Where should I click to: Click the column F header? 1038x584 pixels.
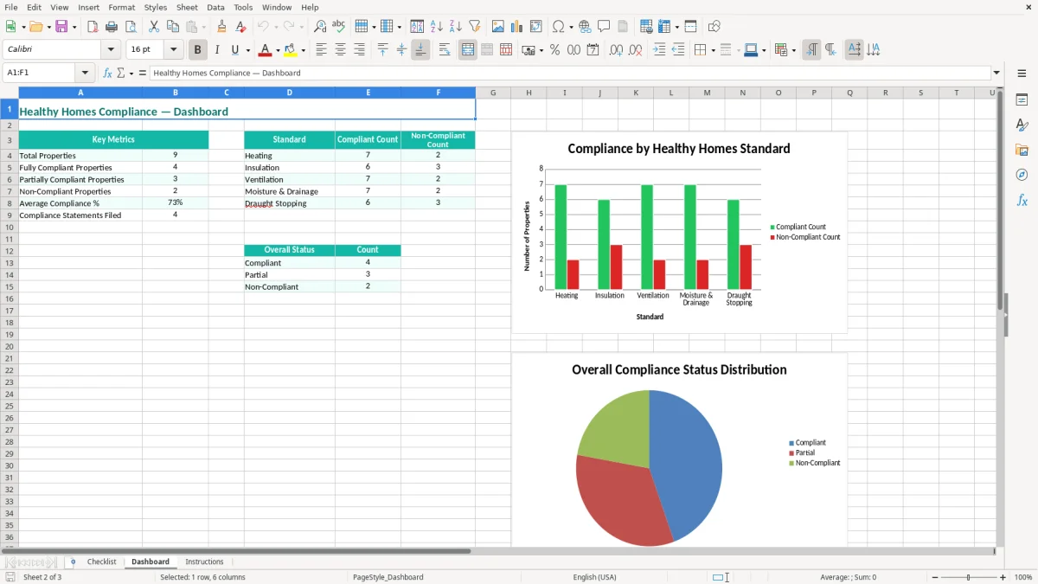(438, 93)
